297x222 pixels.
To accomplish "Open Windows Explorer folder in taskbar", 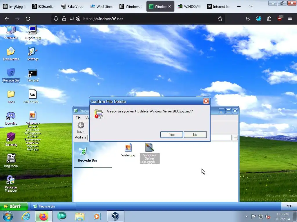I will [x=80, y=216].
